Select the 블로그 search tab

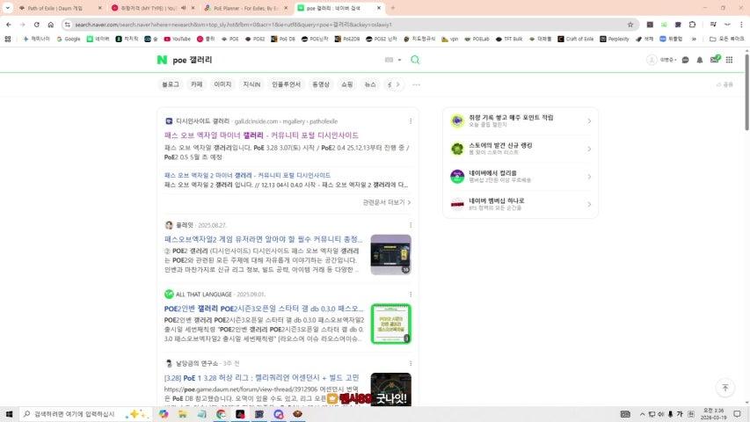(171, 84)
